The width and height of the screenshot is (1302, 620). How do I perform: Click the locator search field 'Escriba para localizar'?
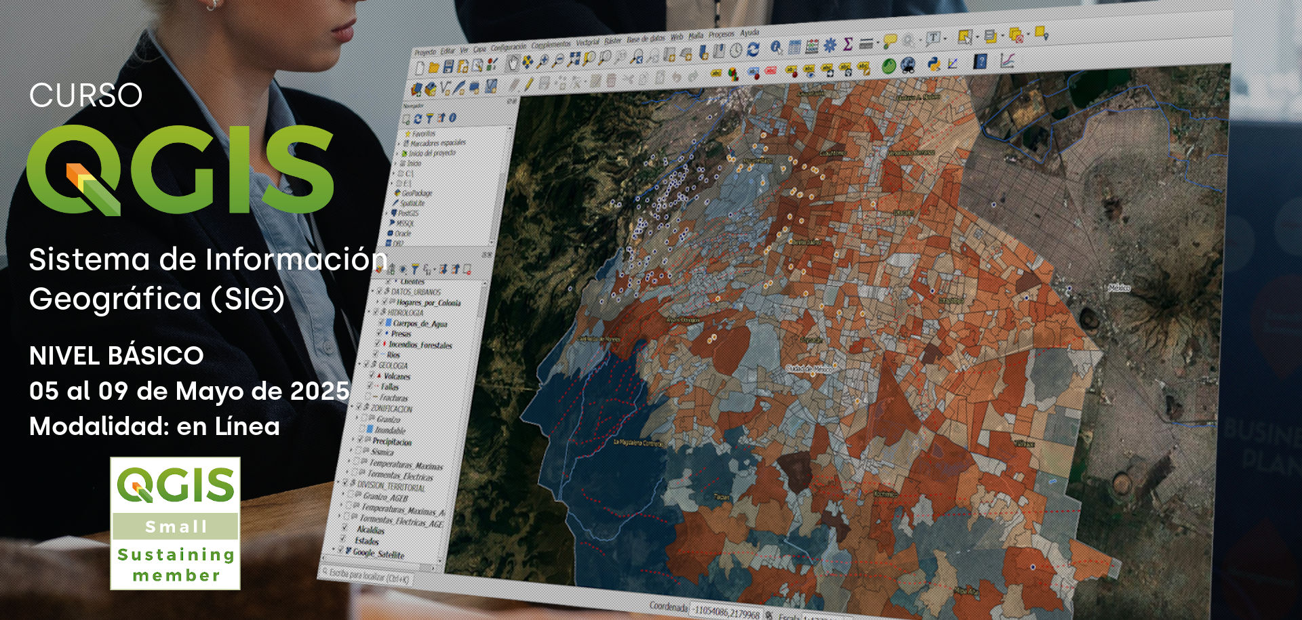[366, 577]
